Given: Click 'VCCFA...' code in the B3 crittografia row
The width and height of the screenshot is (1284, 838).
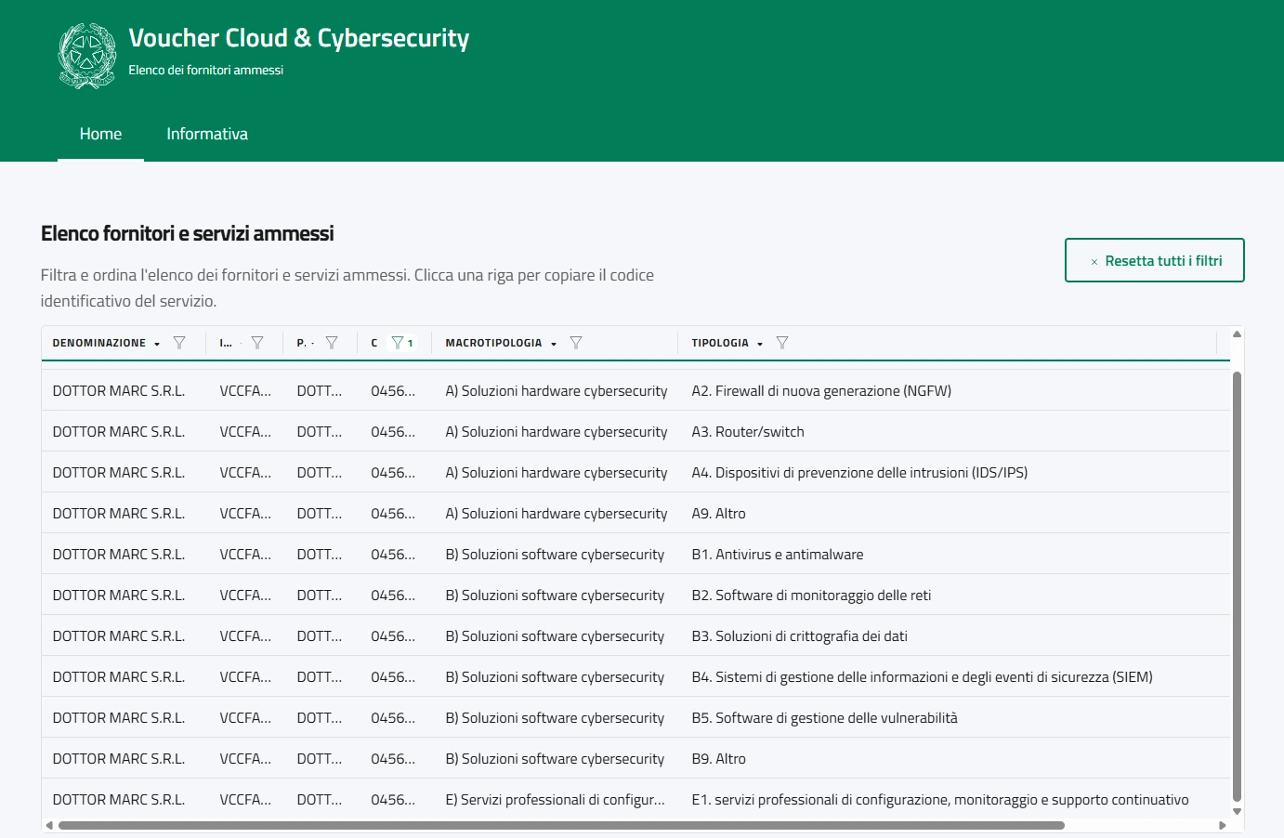Looking at the screenshot, I should pyautogui.click(x=245, y=636).
